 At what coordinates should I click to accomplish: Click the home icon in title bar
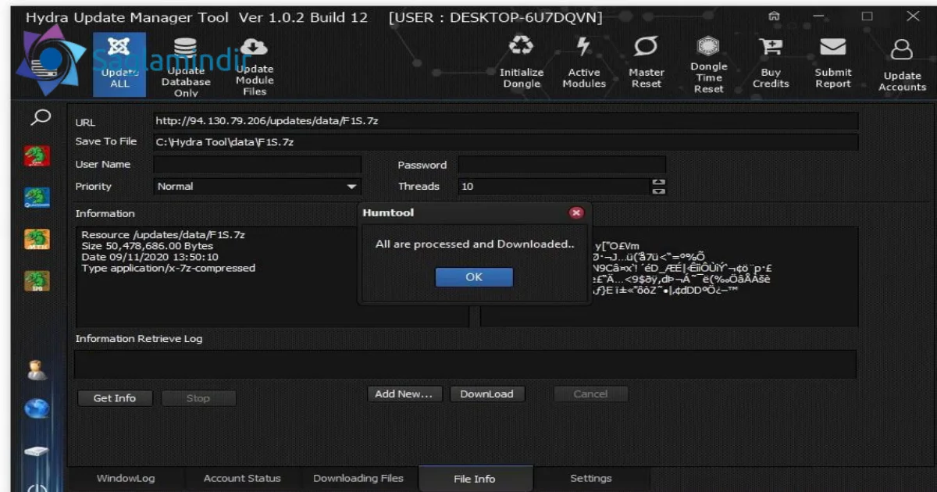[x=775, y=16]
